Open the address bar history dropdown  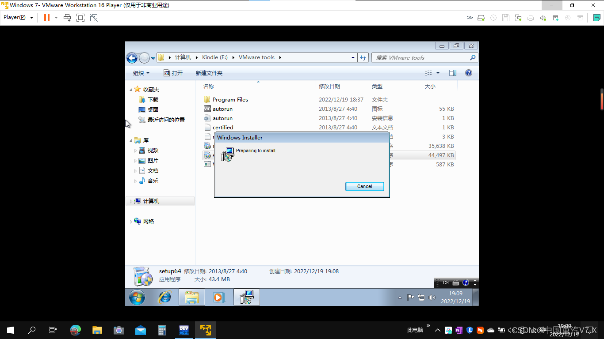[353, 58]
